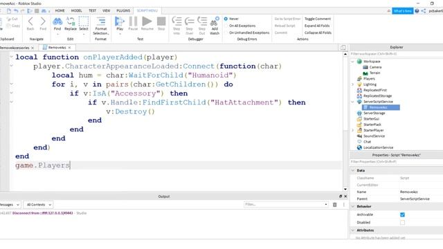Open the HOME ribbon tab

(60, 11)
